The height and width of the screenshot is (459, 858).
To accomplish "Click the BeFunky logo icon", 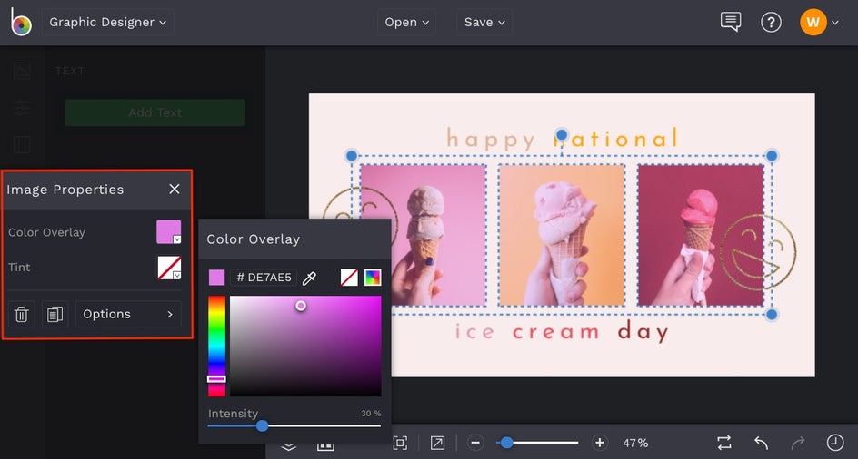I will point(21,22).
